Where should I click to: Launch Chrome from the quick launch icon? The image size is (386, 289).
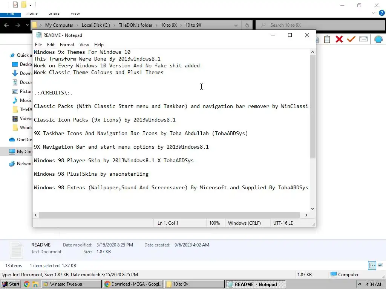coord(27,284)
